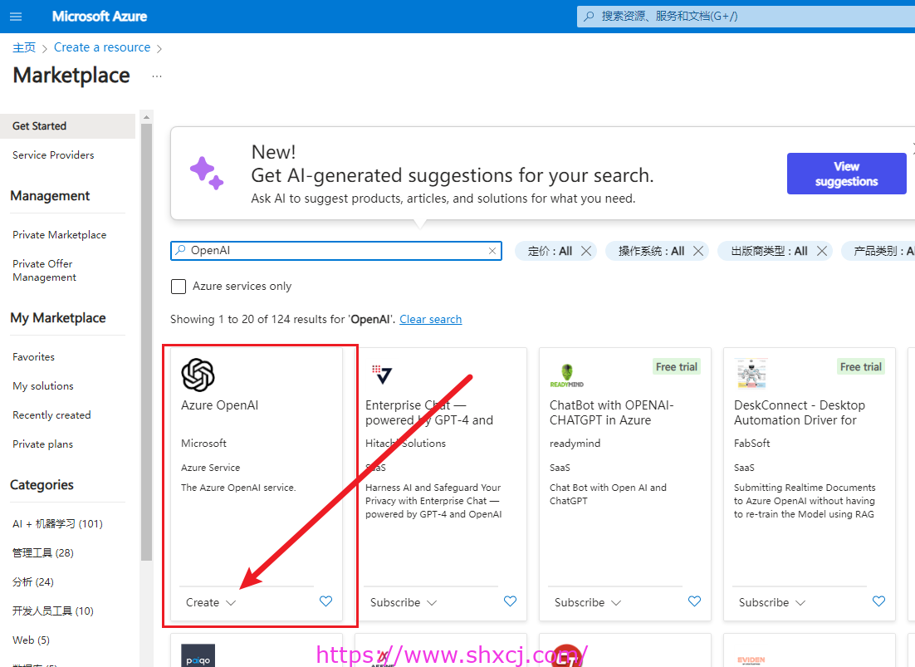The image size is (915, 667).
Task: Click the View suggestions button
Action: pos(846,174)
